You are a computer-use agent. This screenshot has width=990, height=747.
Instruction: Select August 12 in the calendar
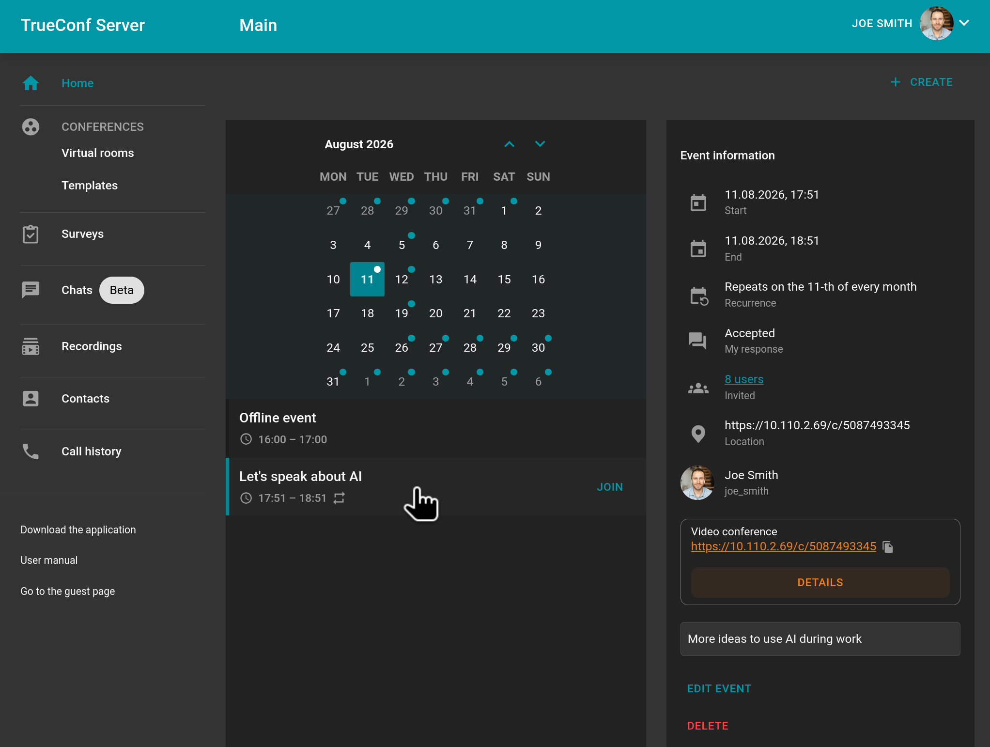(x=402, y=280)
